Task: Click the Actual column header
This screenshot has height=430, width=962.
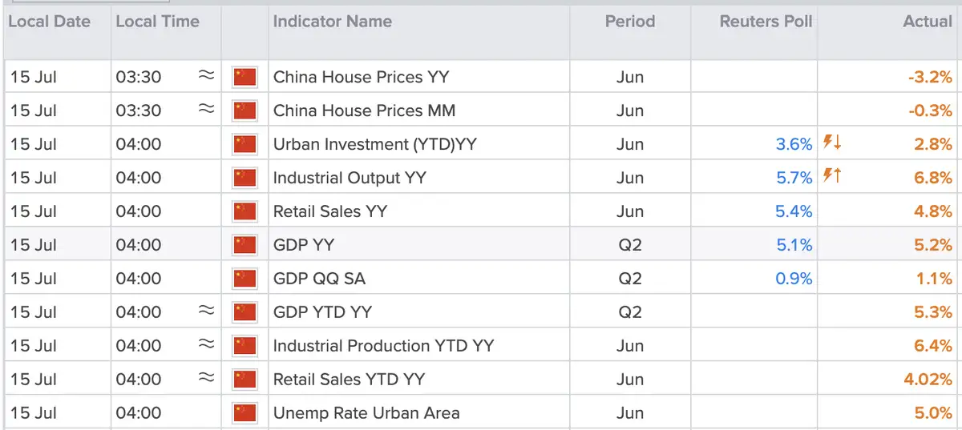Action: pyautogui.click(x=928, y=22)
